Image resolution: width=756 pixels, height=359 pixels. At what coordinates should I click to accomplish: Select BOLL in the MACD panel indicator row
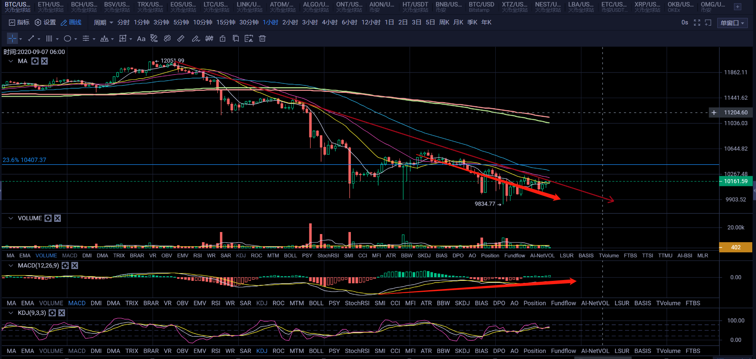pos(316,303)
